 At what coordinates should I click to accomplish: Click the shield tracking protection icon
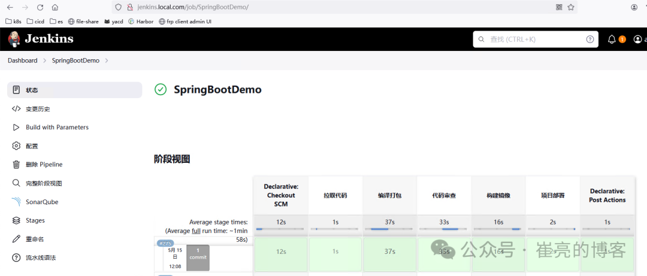pyautogui.click(x=119, y=7)
